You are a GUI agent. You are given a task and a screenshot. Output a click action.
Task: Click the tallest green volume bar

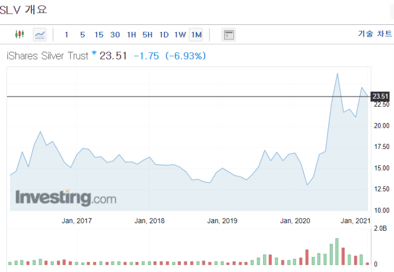337,252
